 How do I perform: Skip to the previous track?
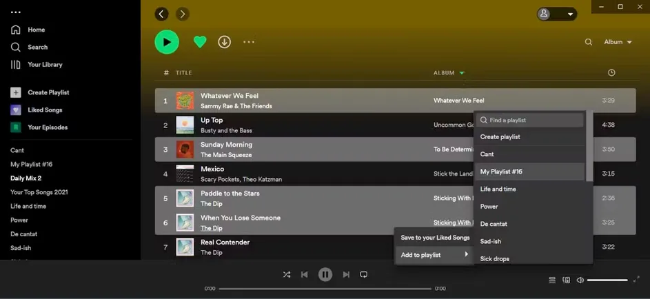pyautogui.click(x=304, y=275)
